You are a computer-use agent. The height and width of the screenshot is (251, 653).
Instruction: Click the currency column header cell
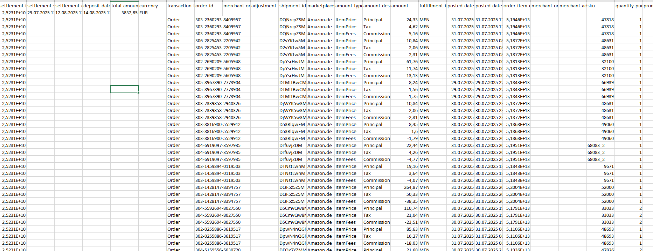(152, 6)
